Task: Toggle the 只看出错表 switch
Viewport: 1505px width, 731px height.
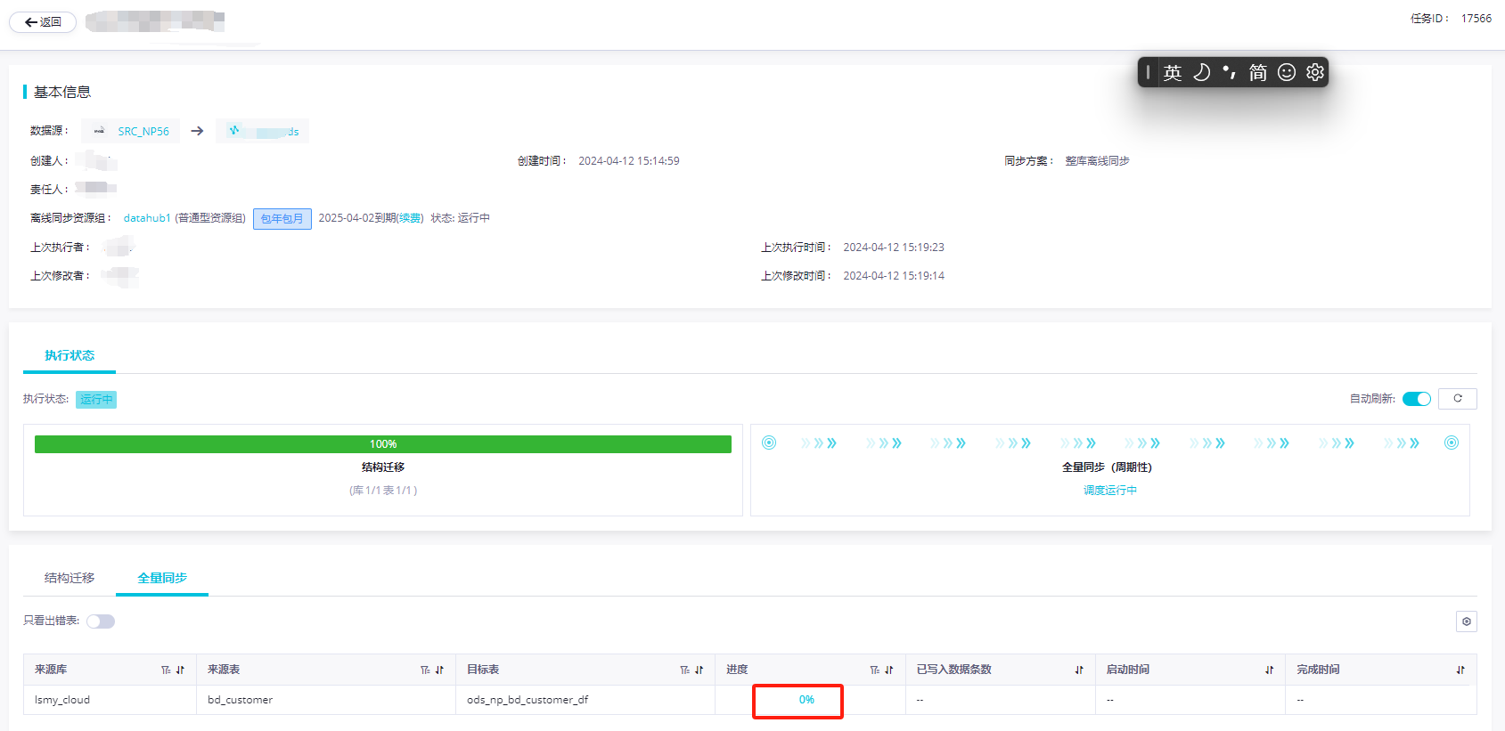Action: point(101,621)
